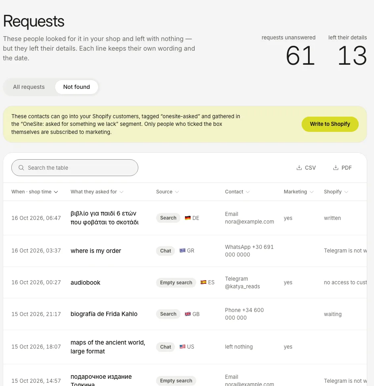Viewport: 374px width, 386px height.
Task: Click 'biografía de Frida Kahlo' request text
Action: [x=104, y=314]
